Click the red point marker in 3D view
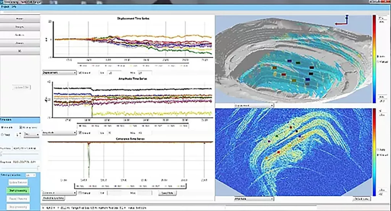Viewport: 391px width, 211px height. click(284, 74)
